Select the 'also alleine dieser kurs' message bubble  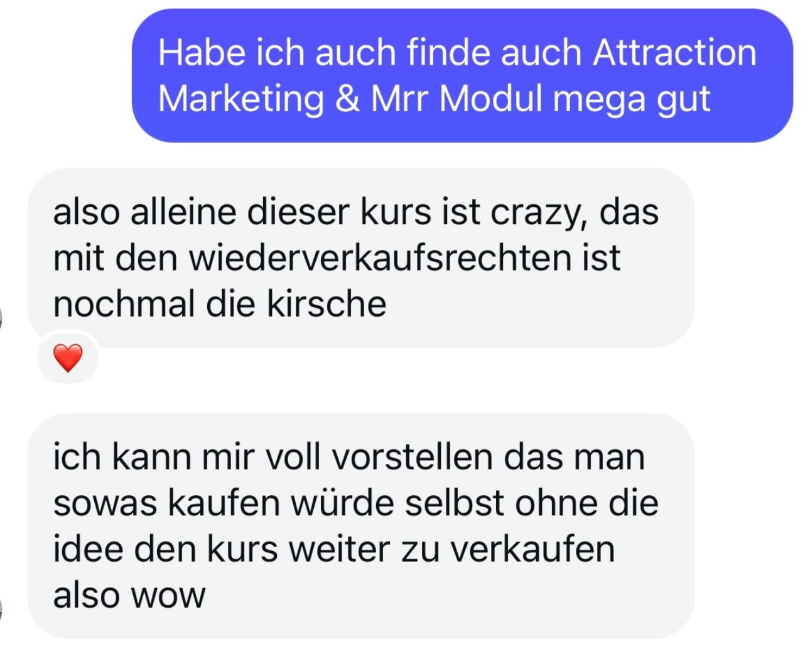click(x=361, y=258)
